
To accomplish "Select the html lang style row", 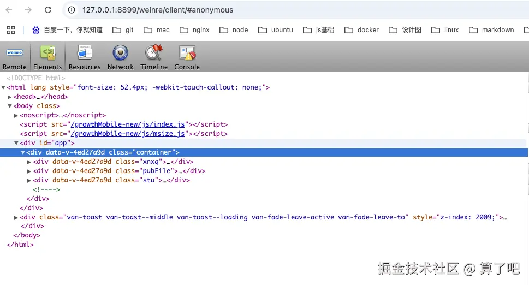I will [138, 87].
